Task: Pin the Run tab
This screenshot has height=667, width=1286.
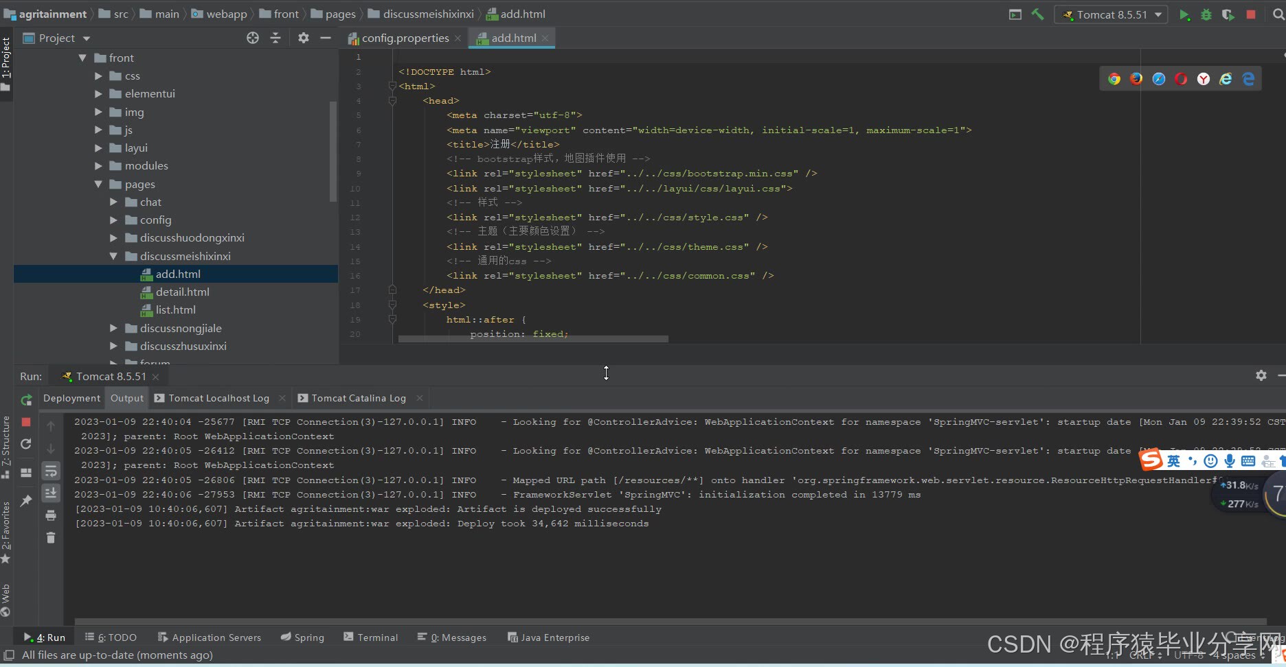Action: [x=26, y=501]
